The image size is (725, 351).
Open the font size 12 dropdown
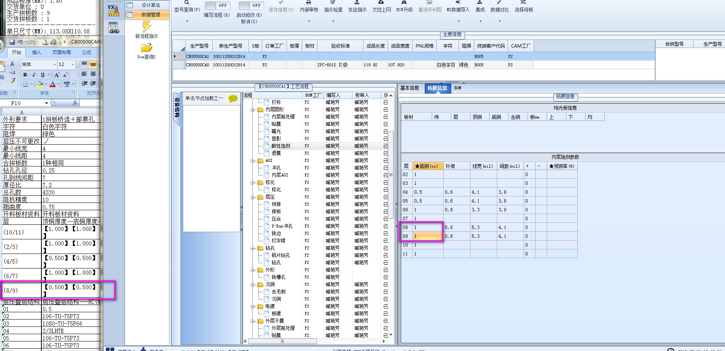(72, 64)
